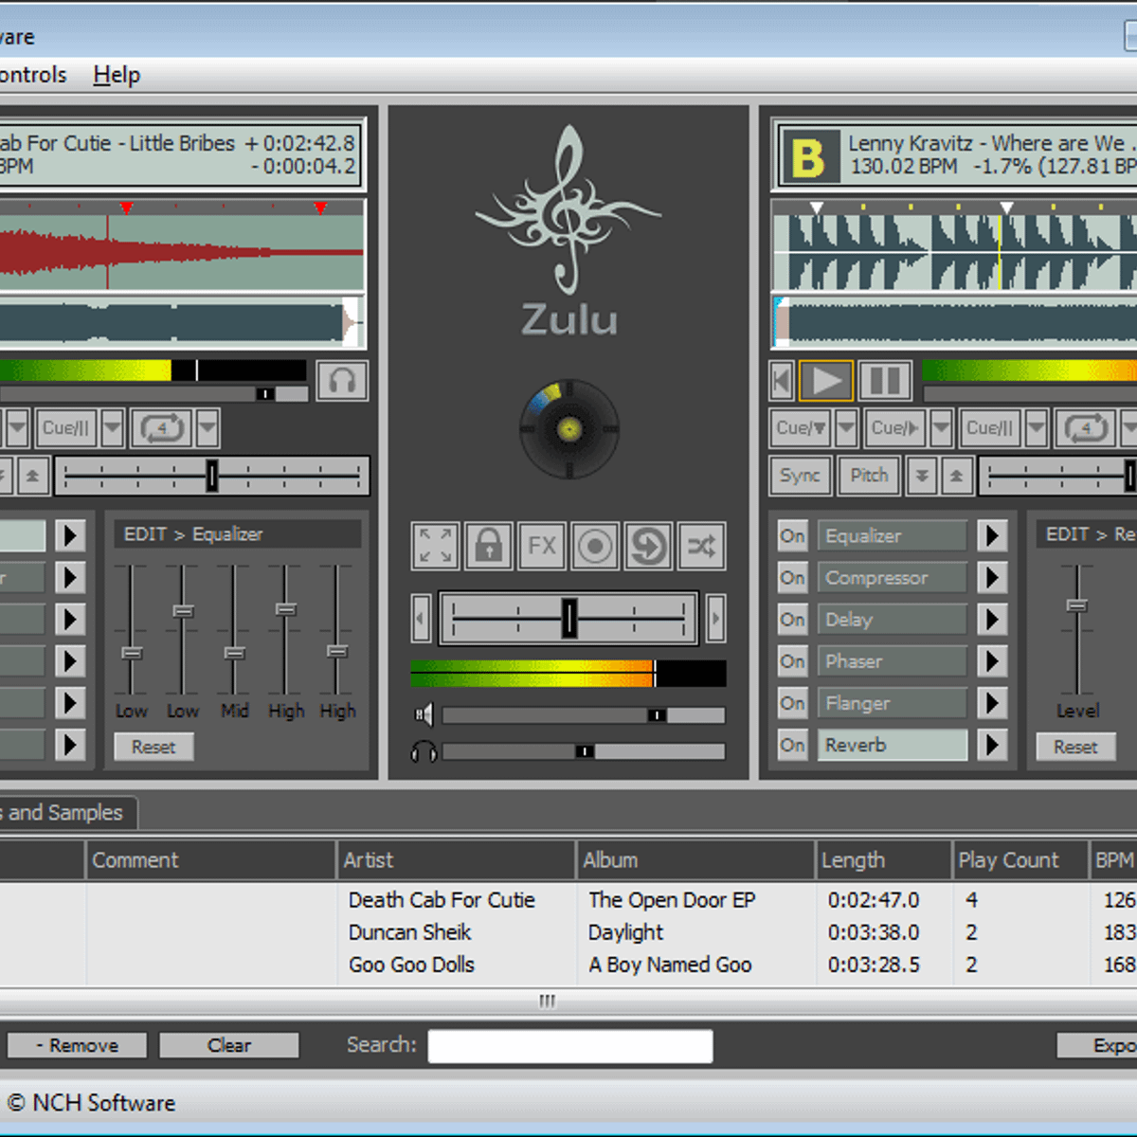Pause Deck B playback
Image resolution: width=1137 pixels, height=1137 pixels.
(x=885, y=382)
